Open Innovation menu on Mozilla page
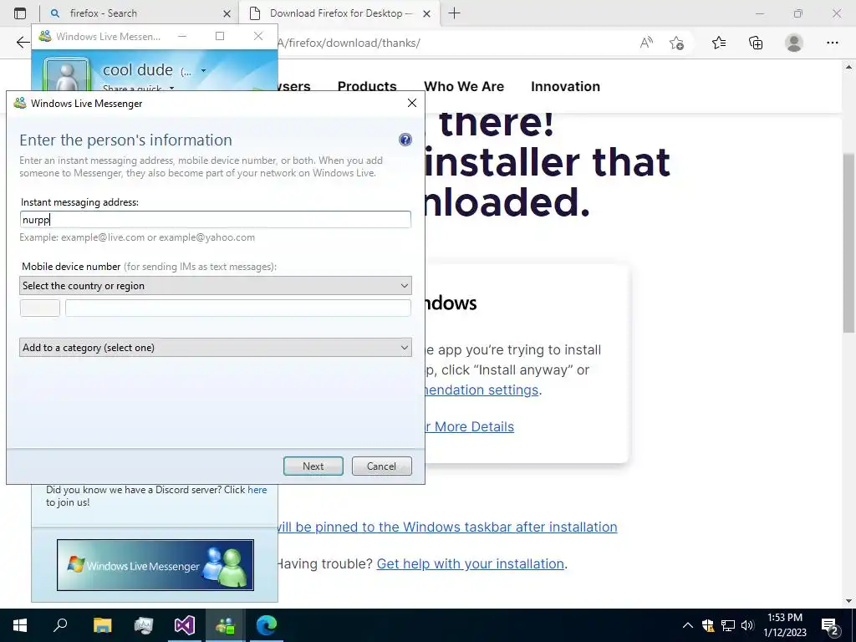This screenshot has height=642, width=856. coord(566,86)
